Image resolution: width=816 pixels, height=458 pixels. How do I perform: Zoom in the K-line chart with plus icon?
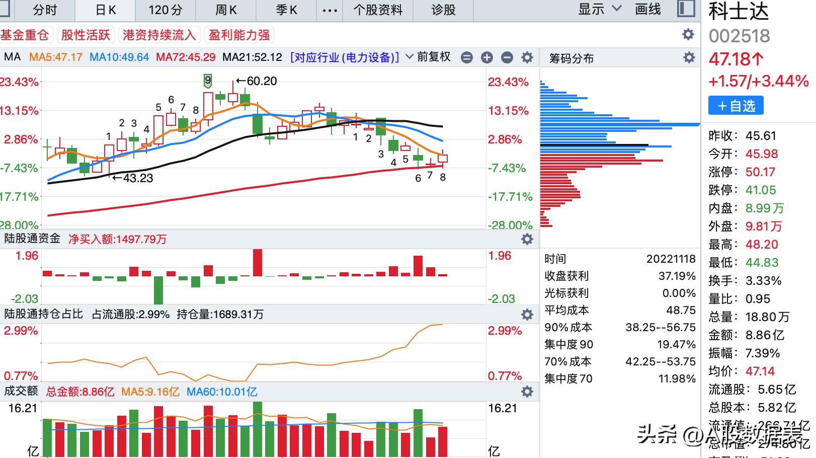[x=486, y=58]
